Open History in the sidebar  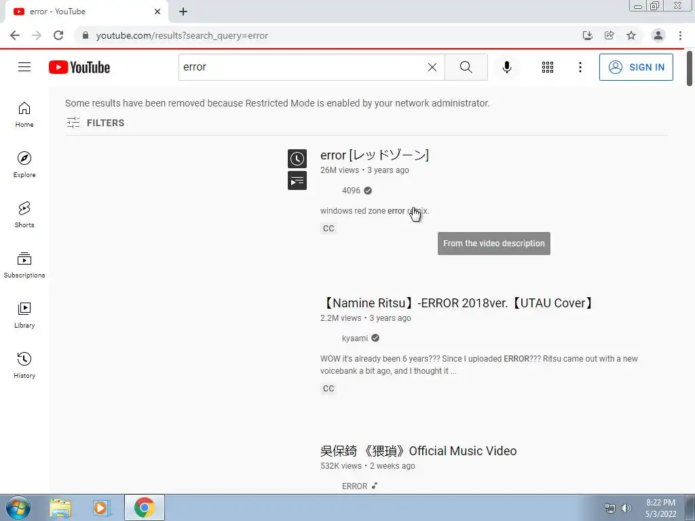24,366
